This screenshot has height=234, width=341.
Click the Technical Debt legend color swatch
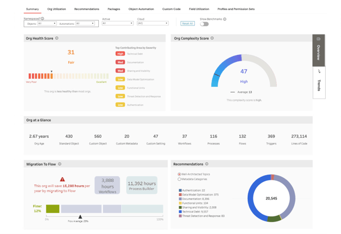(x=180, y=212)
